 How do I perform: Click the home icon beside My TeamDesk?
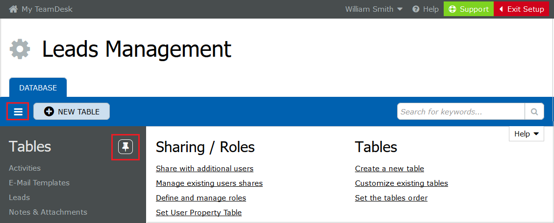(x=13, y=9)
